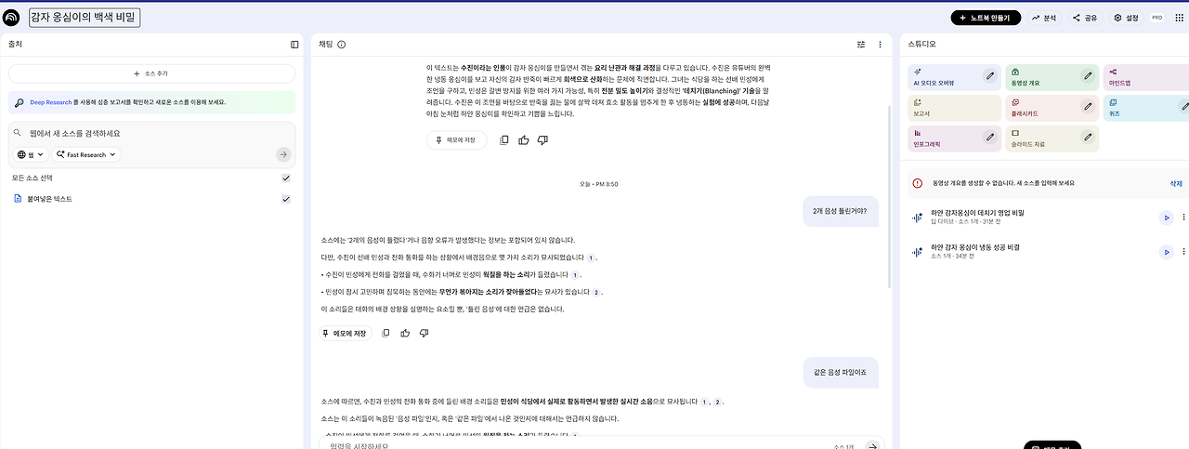Copy the response to 2개 음성 틀린거야?
This screenshot has width=1189, height=449.
(385, 333)
